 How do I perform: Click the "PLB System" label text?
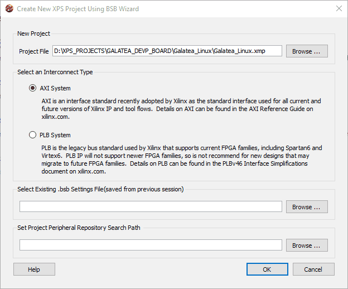55,135
